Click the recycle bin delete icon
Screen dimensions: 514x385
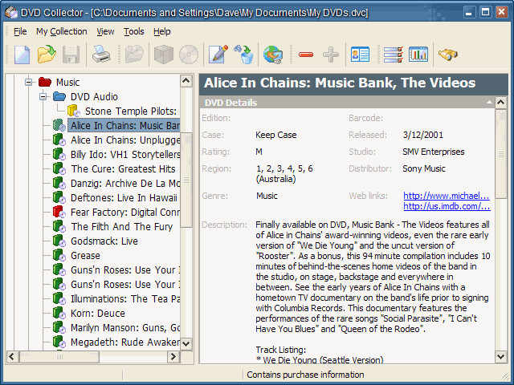[x=244, y=54]
